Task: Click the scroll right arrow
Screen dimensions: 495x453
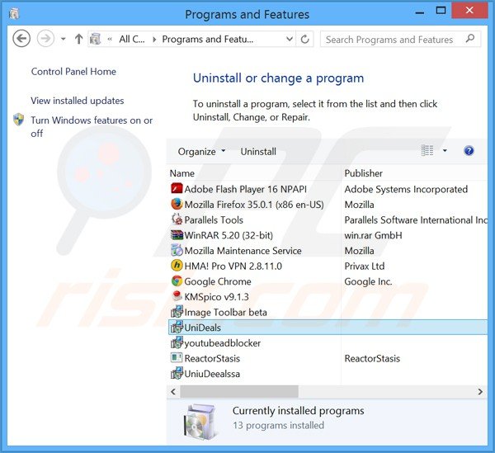Action: coord(480,392)
